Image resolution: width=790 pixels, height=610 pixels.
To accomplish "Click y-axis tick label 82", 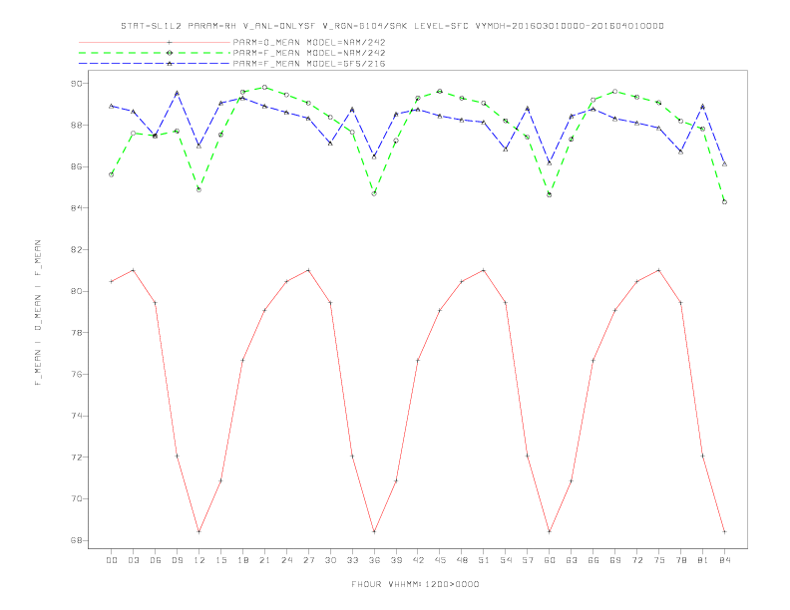I will 76,249.
